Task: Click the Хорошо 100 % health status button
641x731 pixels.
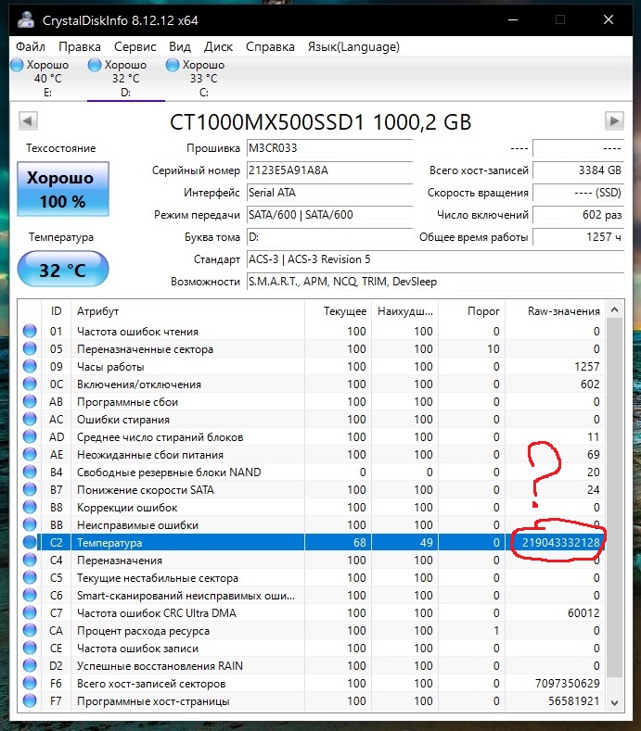Action: 63,189
